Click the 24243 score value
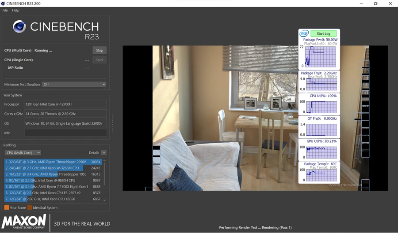 (96, 168)
